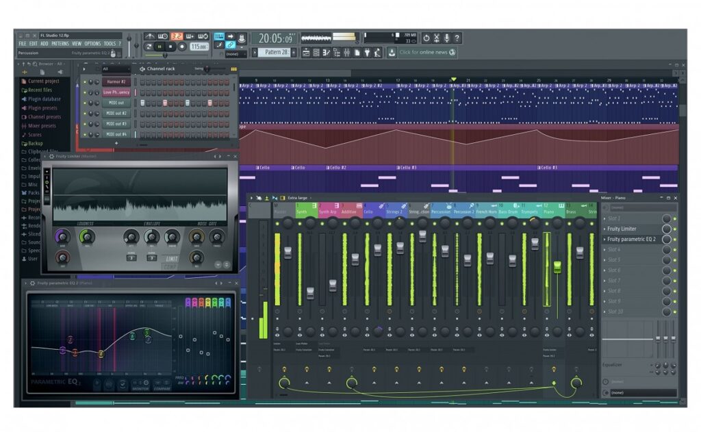Toggle the mute LED for the Harmor #2 channel

click(x=86, y=81)
